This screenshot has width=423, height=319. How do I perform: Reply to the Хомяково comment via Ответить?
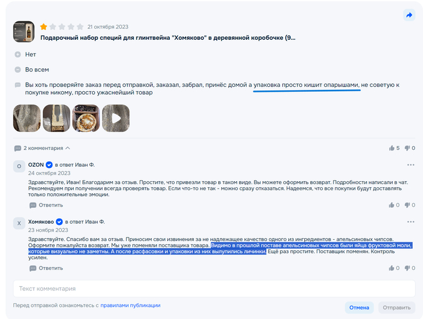coord(46,268)
